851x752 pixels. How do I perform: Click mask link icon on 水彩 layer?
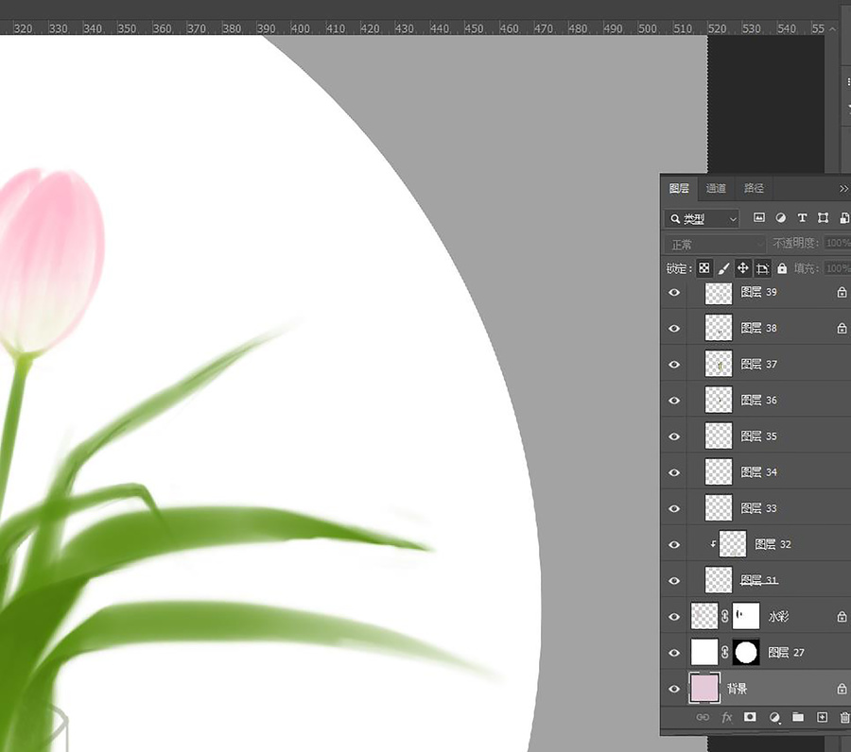[724, 617]
